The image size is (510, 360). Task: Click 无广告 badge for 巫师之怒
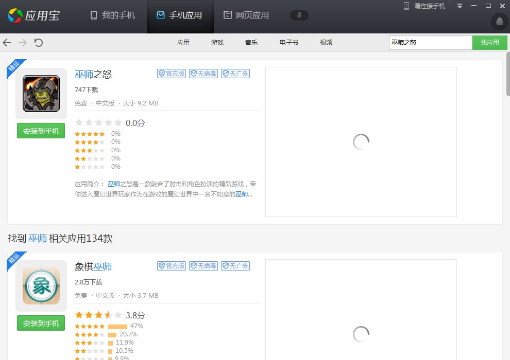click(x=235, y=74)
